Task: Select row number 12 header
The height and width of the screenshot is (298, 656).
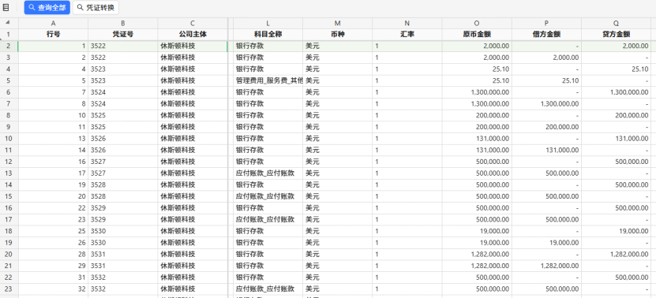Action: coord(9,162)
